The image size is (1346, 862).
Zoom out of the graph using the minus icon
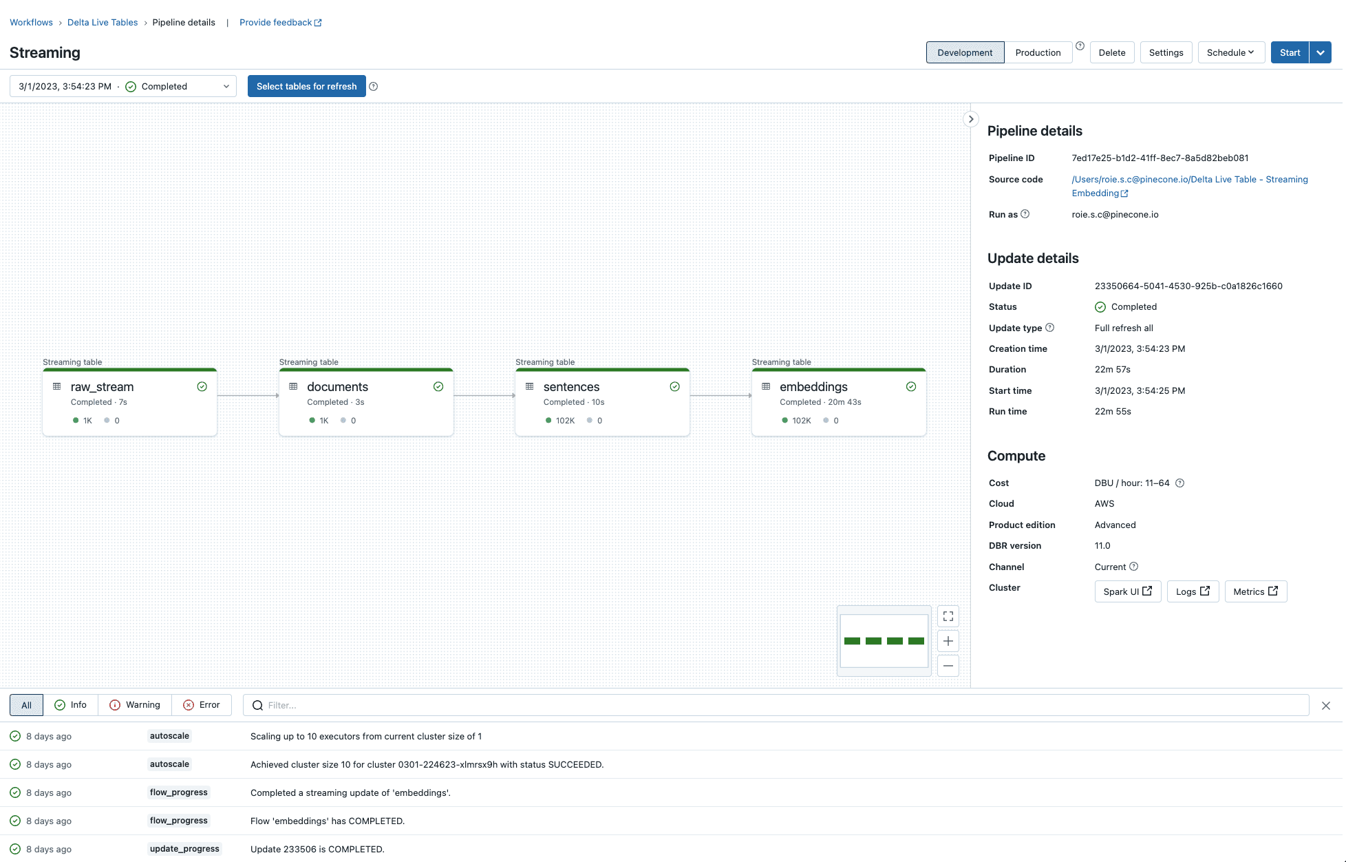948,666
